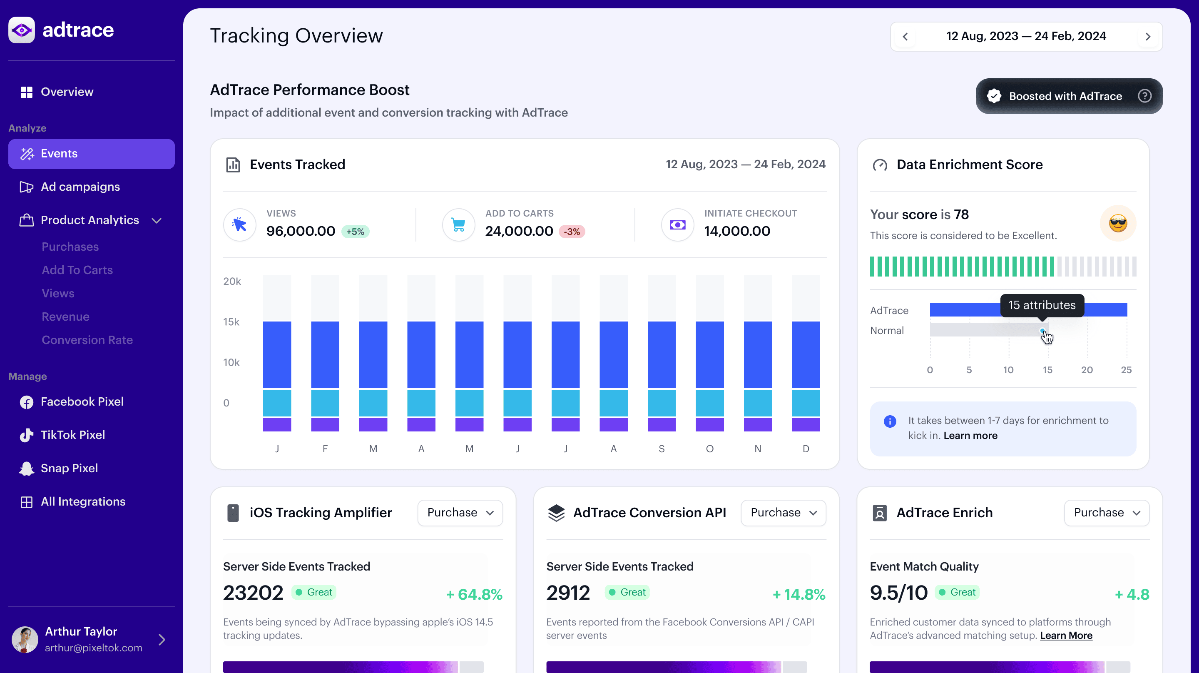This screenshot has width=1199, height=673.
Task: Click the Normal grey attributes bar
Action: [989, 330]
